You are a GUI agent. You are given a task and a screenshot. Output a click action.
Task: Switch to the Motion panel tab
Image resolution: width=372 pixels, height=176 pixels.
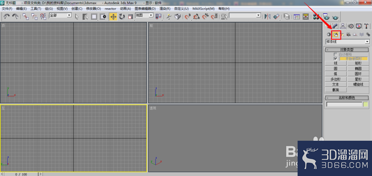click(x=351, y=26)
